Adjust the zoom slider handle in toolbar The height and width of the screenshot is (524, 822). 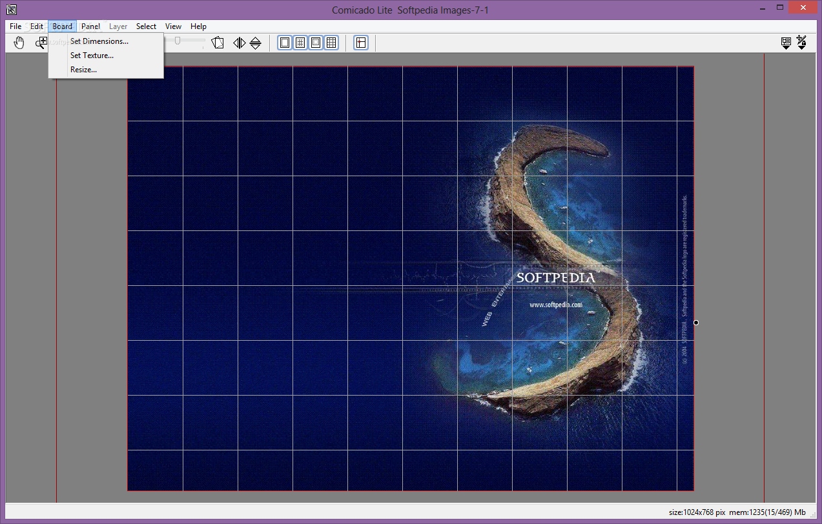pos(178,41)
